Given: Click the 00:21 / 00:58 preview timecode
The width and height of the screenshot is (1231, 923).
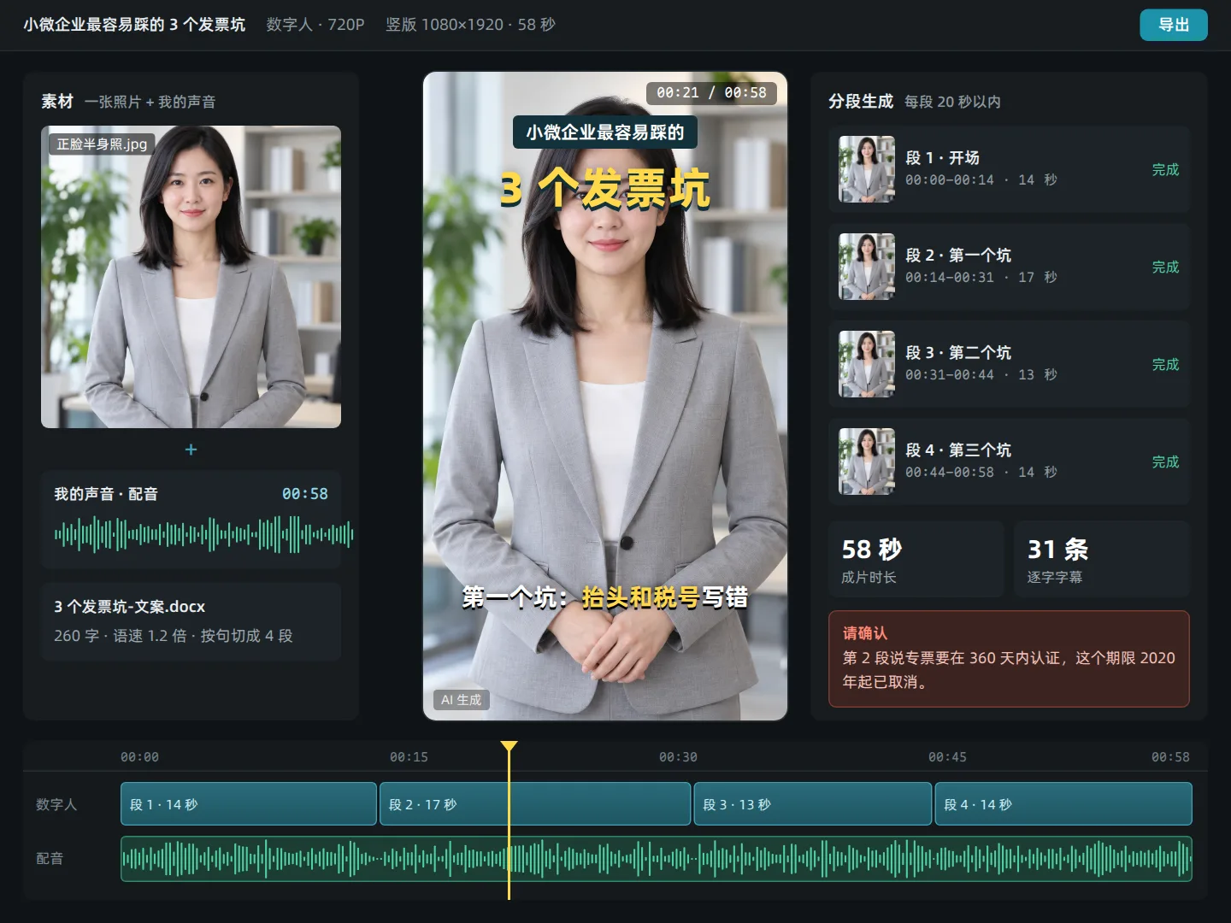Looking at the screenshot, I should pyautogui.click(x=711, y=92).
